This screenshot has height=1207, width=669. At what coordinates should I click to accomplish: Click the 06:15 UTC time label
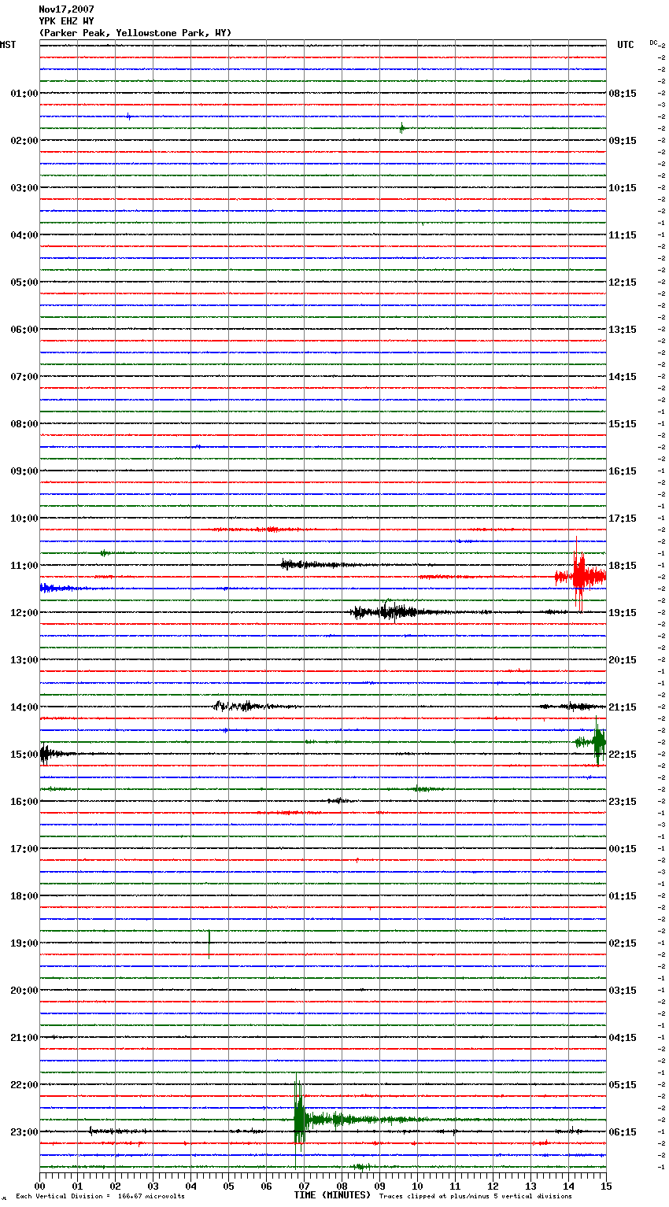pyautogui.click(x=623, y=1132)
